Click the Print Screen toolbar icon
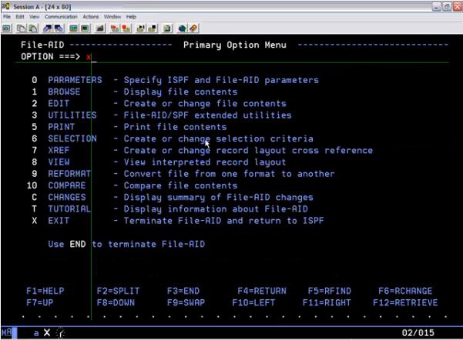 [x=6, y=28]
